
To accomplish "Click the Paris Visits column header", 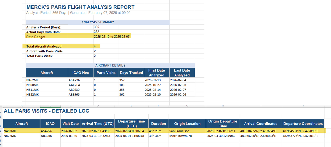I will (106, 73).
